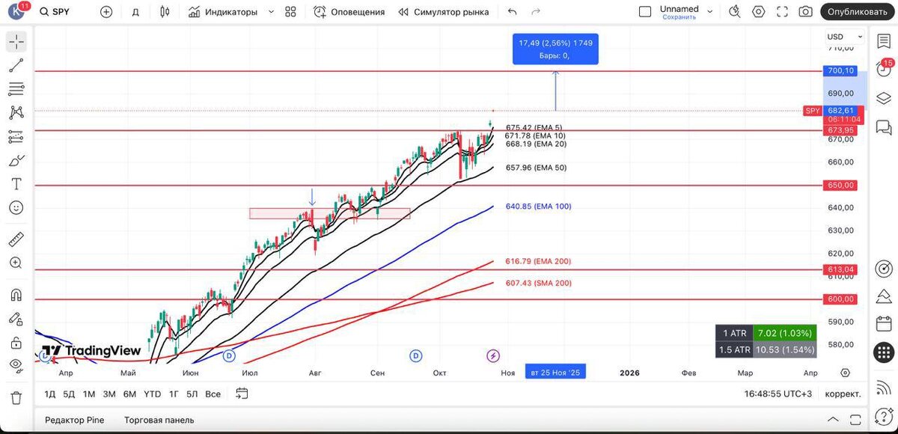Select the 640.85 (EMA 100) label
Viewport: 898px width, 434px height.
click(x=538, y=207)
